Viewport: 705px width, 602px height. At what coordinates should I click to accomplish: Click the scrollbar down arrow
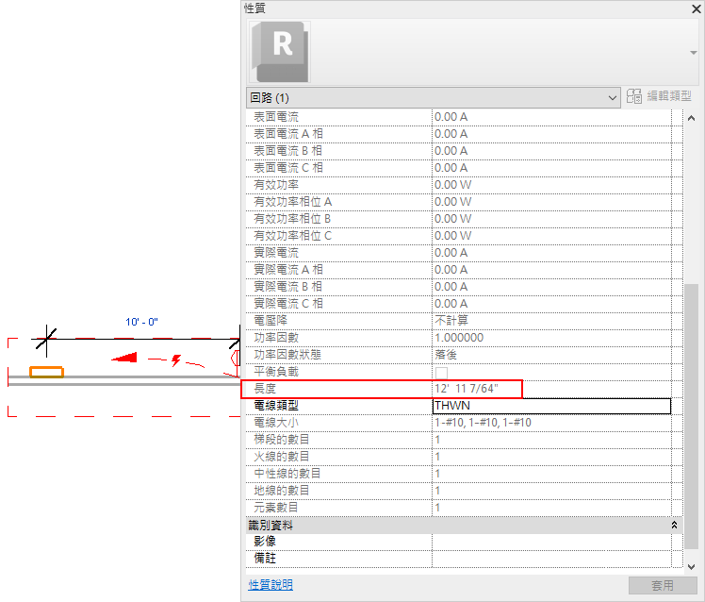[x=691, y=567]
